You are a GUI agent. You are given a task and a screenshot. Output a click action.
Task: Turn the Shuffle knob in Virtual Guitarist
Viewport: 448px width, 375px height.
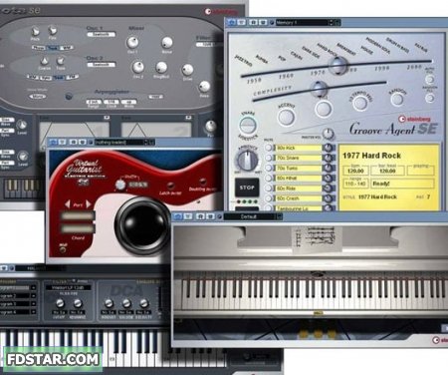point(120,186)
